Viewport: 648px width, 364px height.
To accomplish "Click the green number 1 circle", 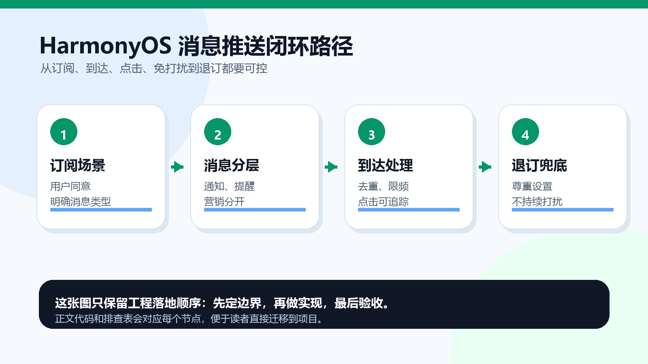I will (x=64, y=131).
